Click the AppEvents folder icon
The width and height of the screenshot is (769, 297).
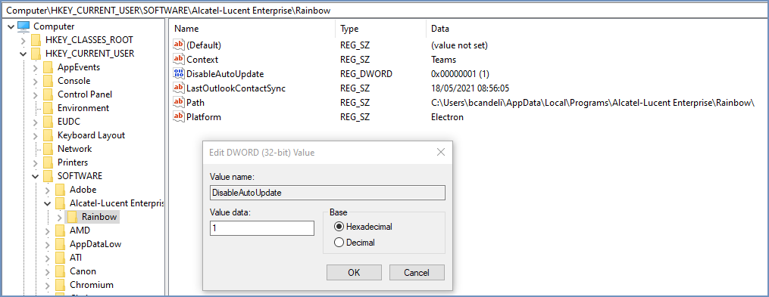point(48,67)
